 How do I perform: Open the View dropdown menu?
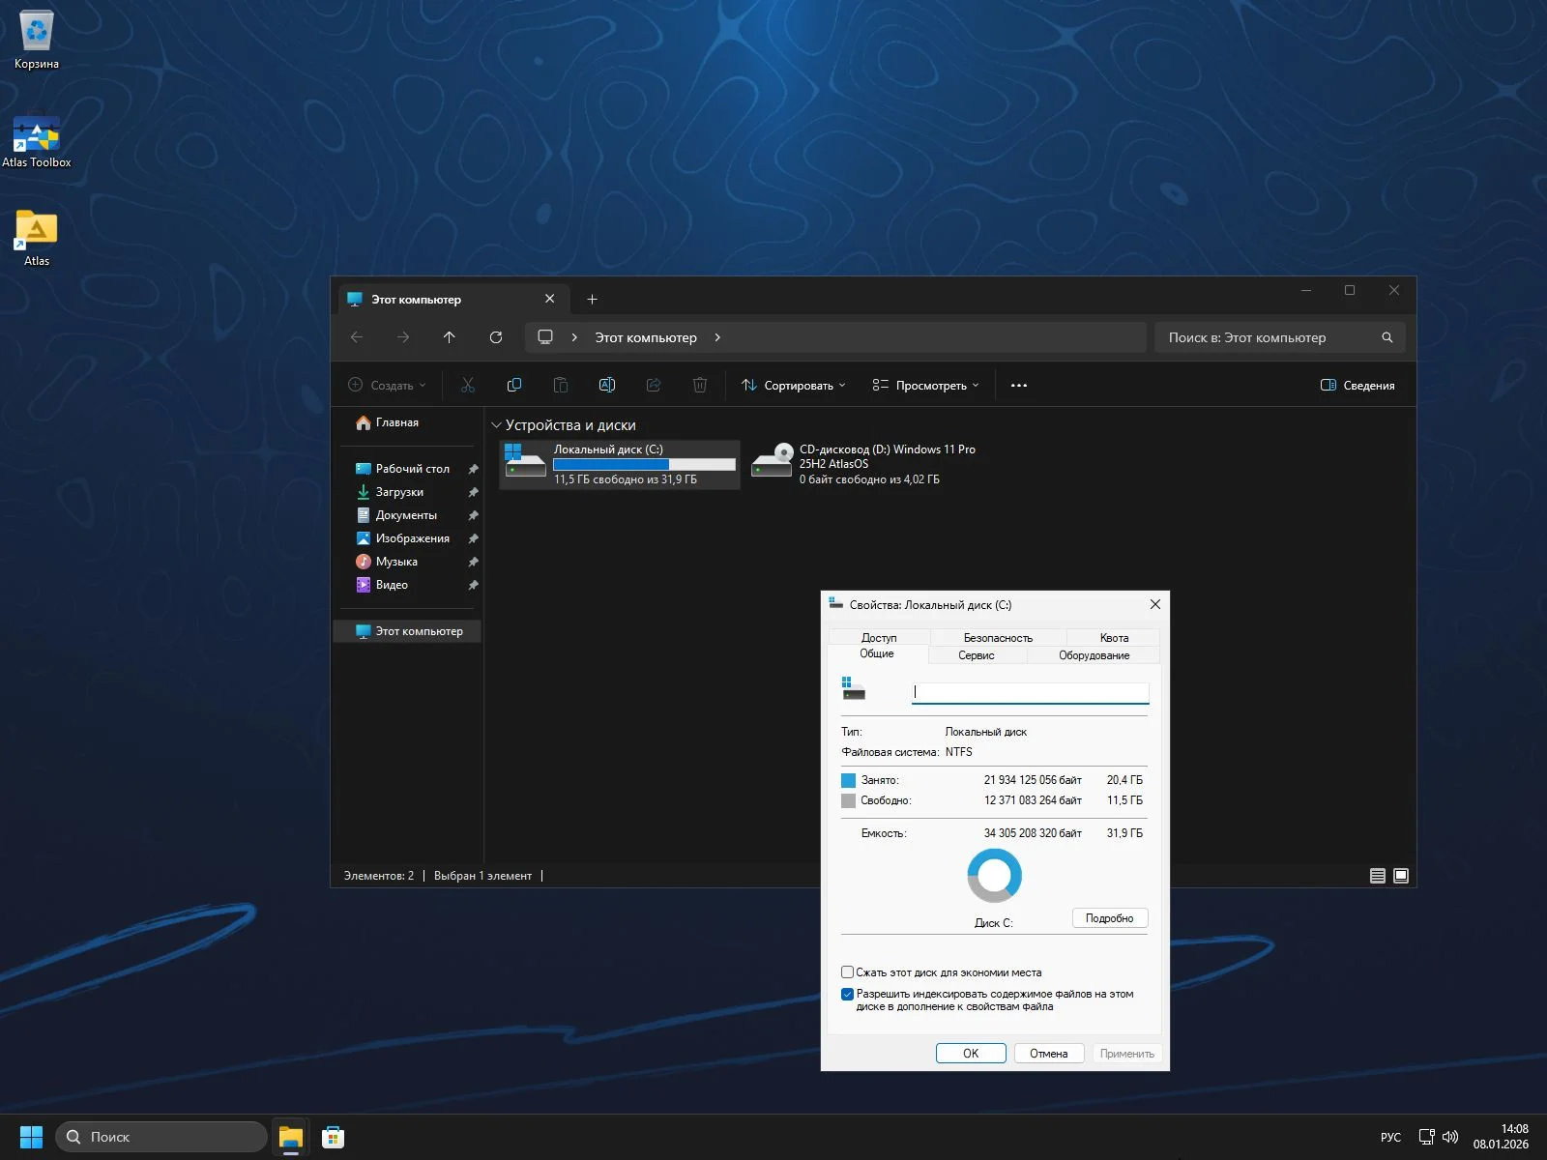coord(925,386)
